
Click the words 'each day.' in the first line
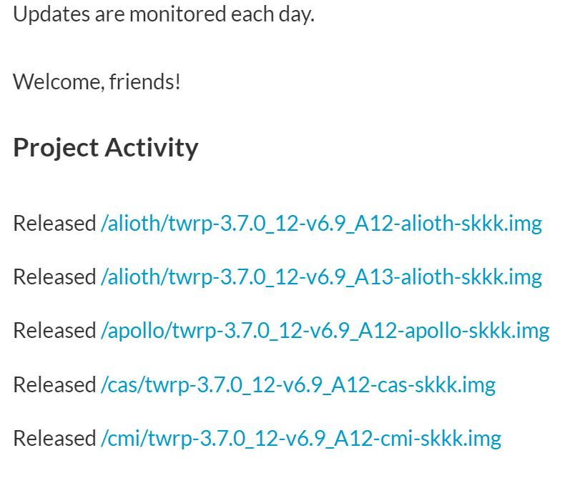point(272,15)
